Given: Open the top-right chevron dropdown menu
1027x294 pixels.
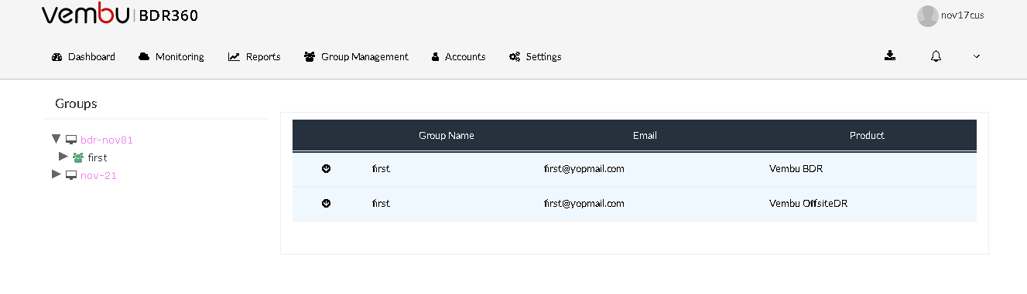Looking at the screenshot, I should pos(977,56).
